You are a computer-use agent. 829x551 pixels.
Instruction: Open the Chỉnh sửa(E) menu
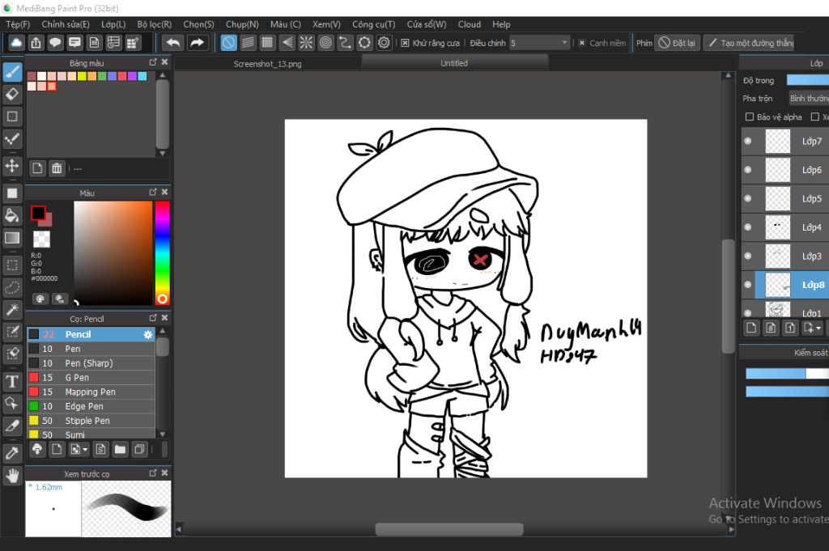[x=66, y=24]
